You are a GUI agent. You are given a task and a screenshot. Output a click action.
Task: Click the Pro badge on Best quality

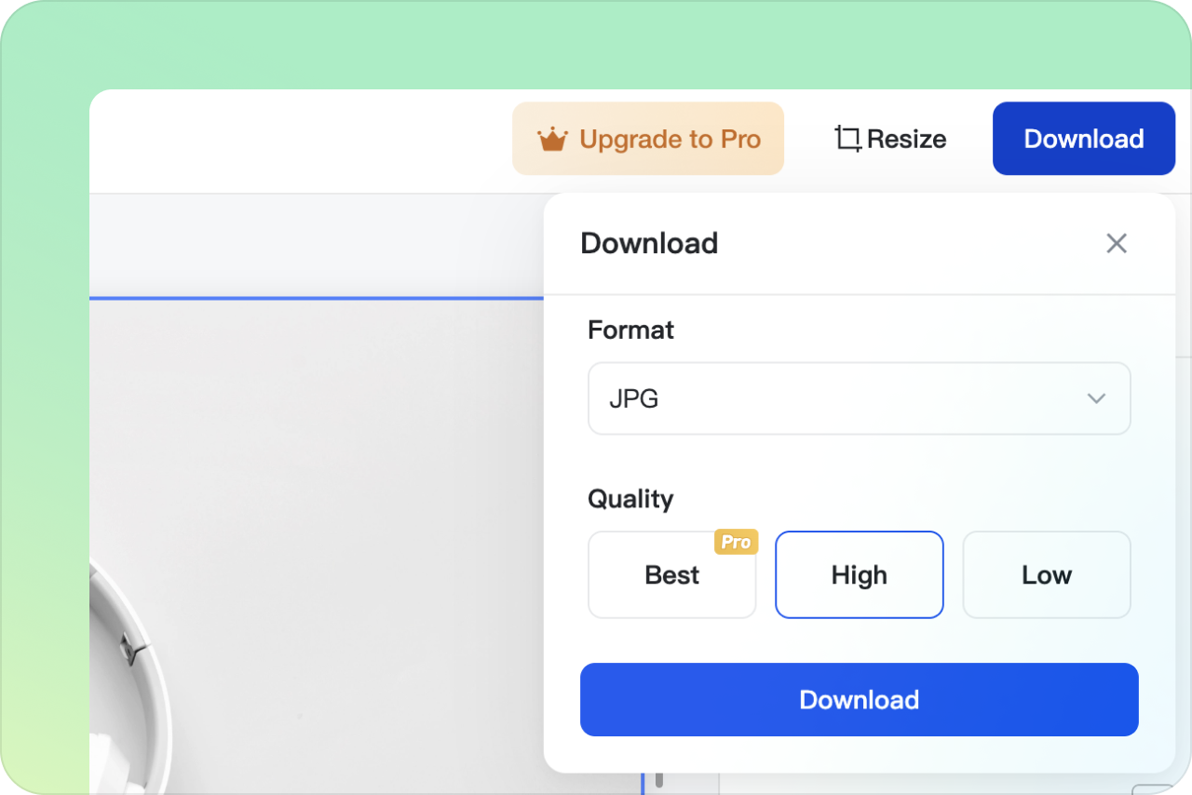[736, 542]
